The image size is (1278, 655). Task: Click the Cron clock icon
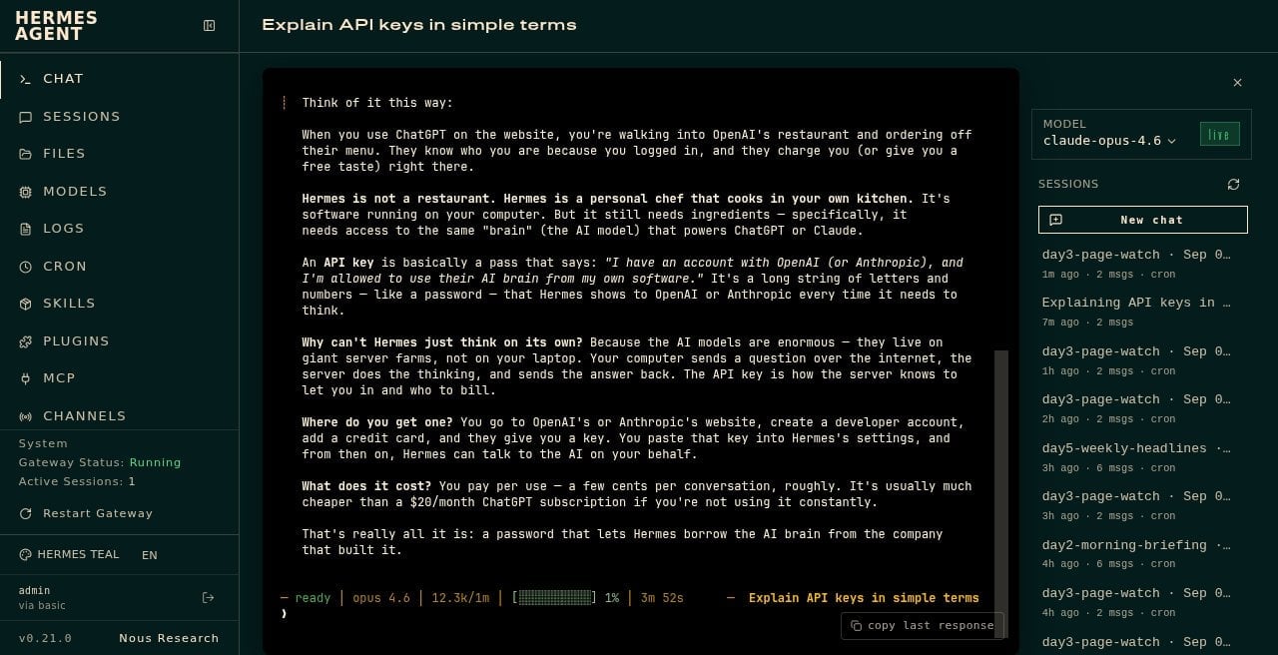(26, 267)
